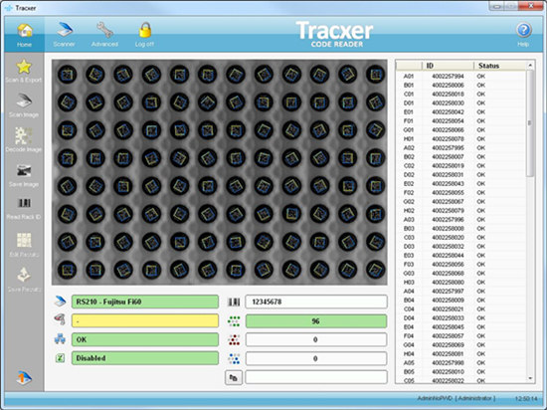
Task: Select row H01 in the results list
Action: click(x=460, y=139)
